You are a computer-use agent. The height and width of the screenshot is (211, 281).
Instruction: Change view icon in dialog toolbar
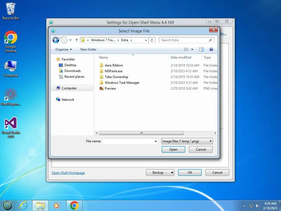[186, 49]
